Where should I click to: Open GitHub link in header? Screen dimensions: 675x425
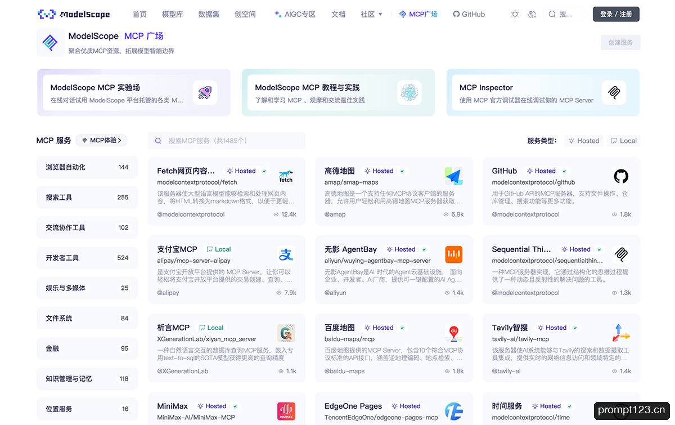point(469,14)
